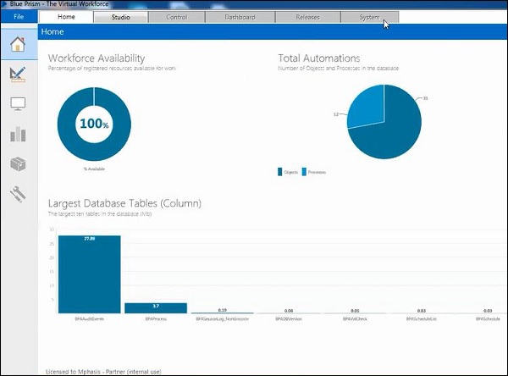Screen dimensions: 508x376
Task: Select the BPAProcess bar showing 3.7
Action: 156,308
